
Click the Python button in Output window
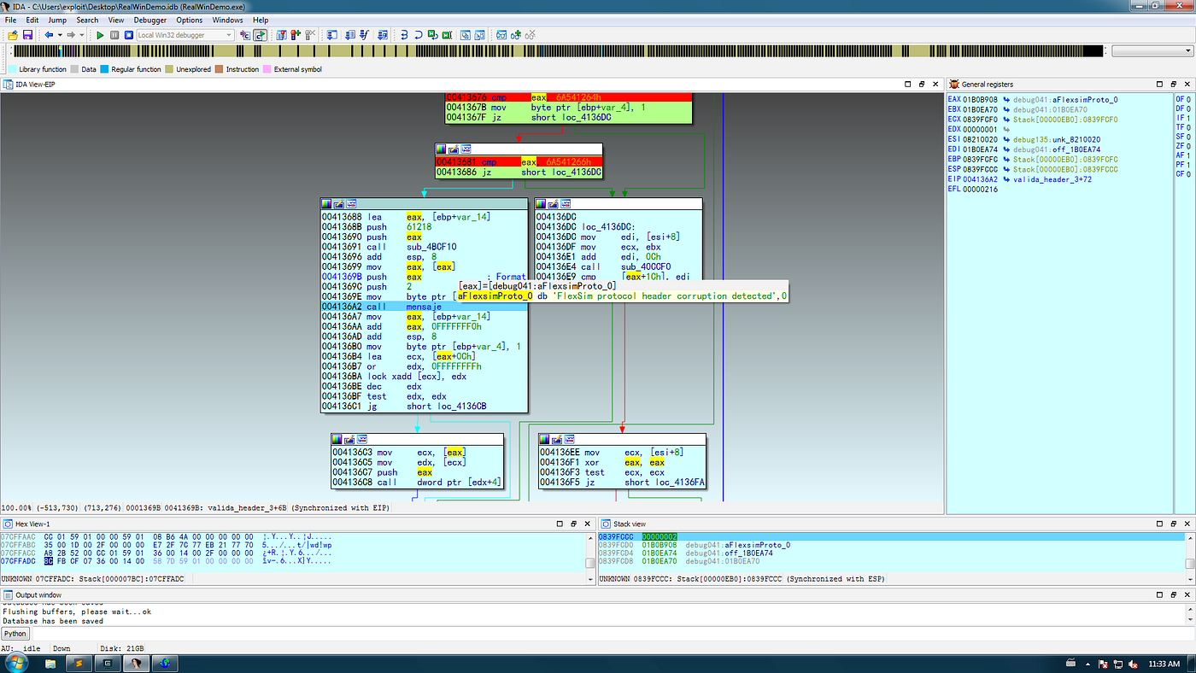tap(15, 633)
